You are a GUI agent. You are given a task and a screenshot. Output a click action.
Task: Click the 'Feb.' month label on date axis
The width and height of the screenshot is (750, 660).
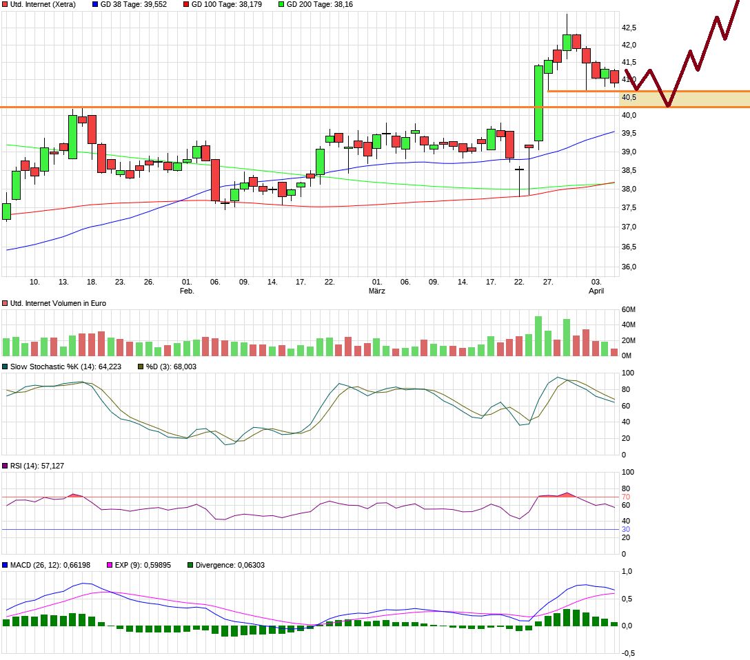point(187,291)
